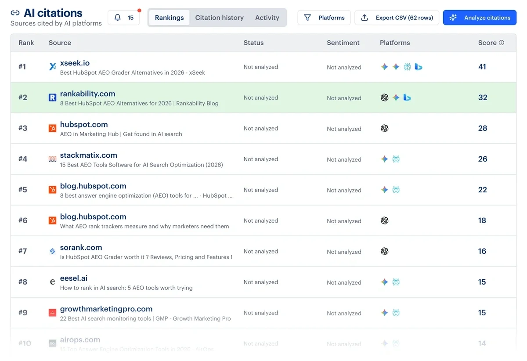Viewport: 527px width, 361px height.
Task: Click the hubspot.com favicon in rank #3 row
Action: pos(52,128)
